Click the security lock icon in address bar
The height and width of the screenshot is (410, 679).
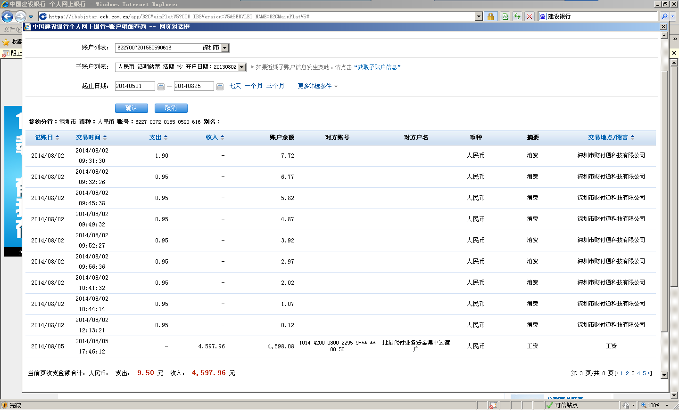pos(490,16)
